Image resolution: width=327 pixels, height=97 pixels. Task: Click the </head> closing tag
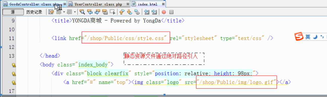click(x=50, y=56)
